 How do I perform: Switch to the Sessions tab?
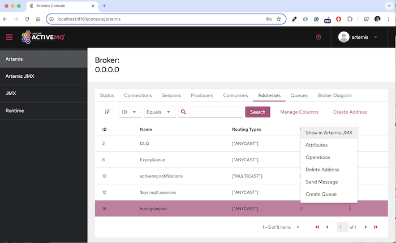coord(171,95)
